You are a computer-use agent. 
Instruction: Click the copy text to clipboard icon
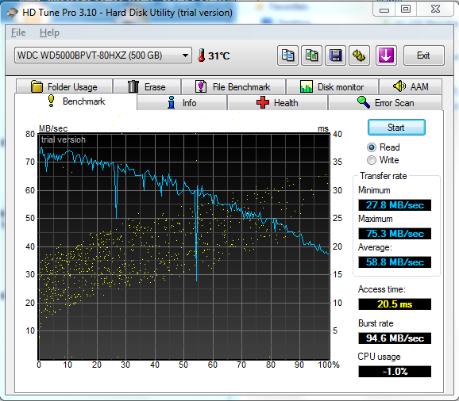click(x=287, y=55)
